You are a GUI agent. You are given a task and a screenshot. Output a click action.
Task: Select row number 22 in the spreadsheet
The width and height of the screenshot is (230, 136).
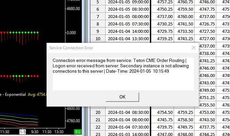pyautogui.click(x=98, y=127)
